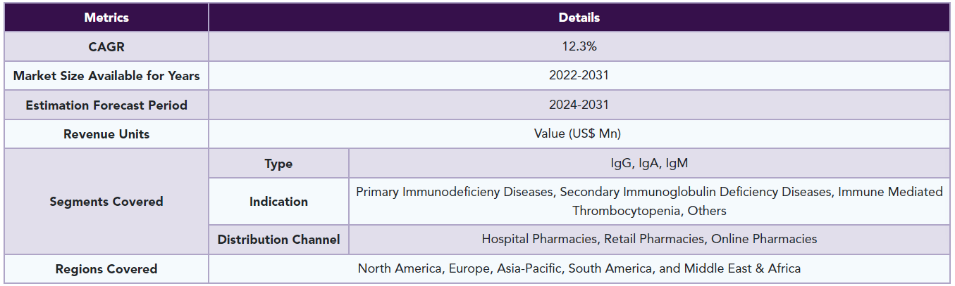This screenshot has width=955, height=286.
Task: Click the 12.3% CAGR value
Action: 579,46
